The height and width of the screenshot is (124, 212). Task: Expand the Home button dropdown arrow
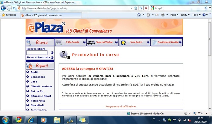[x=143, y=15]
